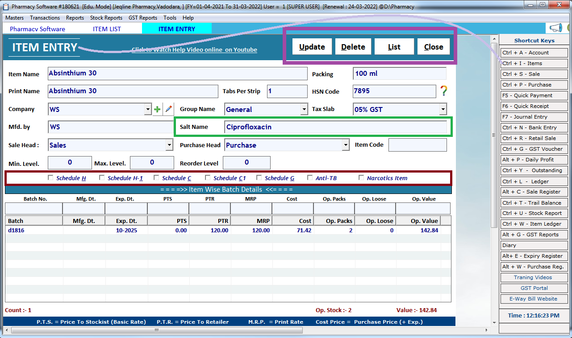572x338 pixels.
Task: Enable the Schedule H checkbox
Action: point(50,177)
